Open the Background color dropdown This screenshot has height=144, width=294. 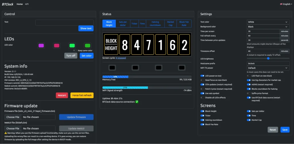click(268, 27)
